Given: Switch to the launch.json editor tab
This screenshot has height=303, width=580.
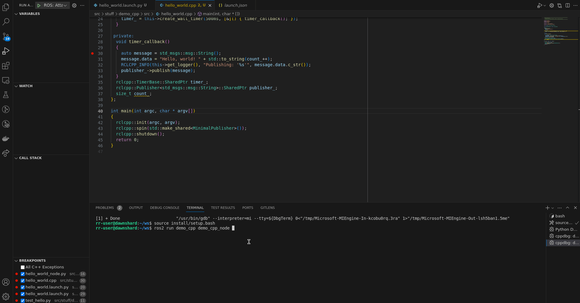Looking at the screenshot, I should pos(236,5).
